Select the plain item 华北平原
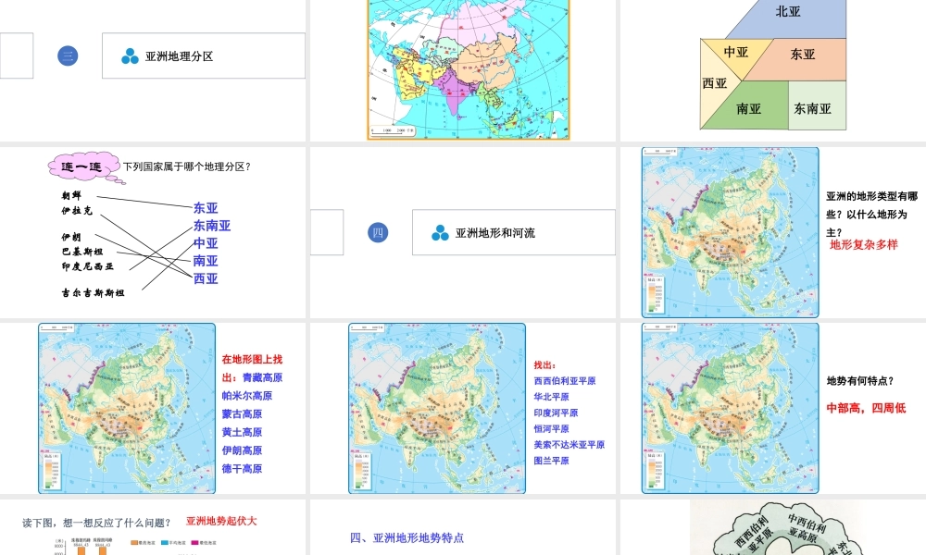This screenshot has width=926, height=555. pyautogui.click(x=552, y=397)
